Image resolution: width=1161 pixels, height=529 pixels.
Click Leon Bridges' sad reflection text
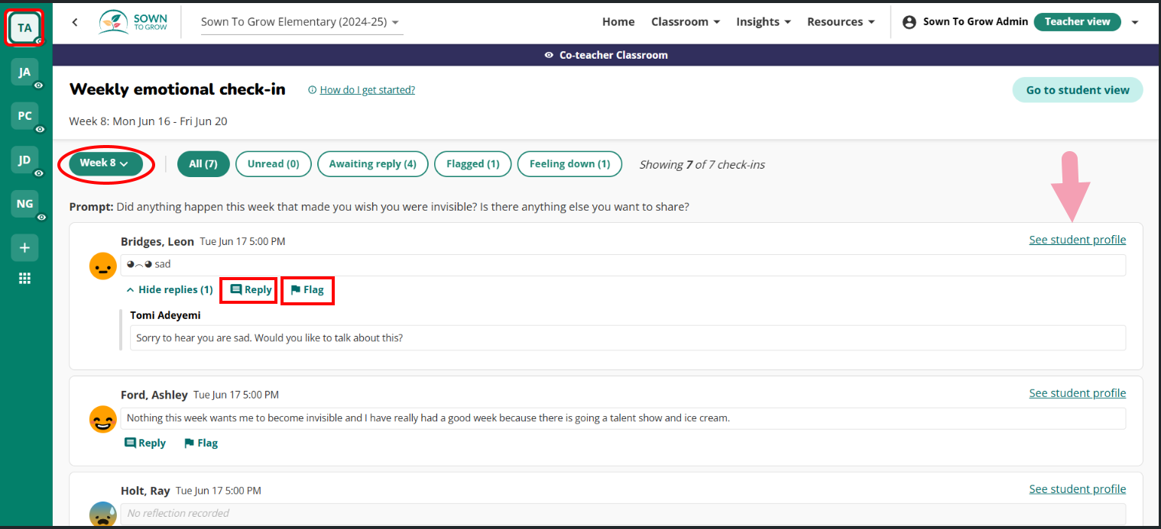pyautogui.click(x=623, y=265)
